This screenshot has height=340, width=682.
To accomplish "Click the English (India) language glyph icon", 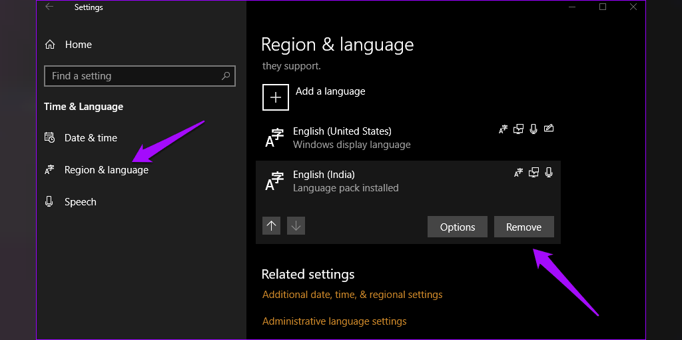I will coord(274,181).
